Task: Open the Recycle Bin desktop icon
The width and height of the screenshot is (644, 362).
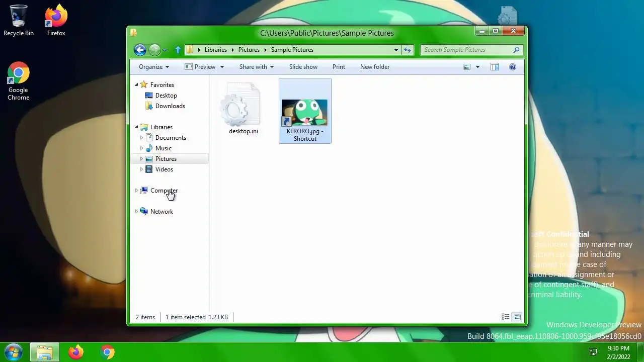Action: pyautogui.click(x=19, y=21)
